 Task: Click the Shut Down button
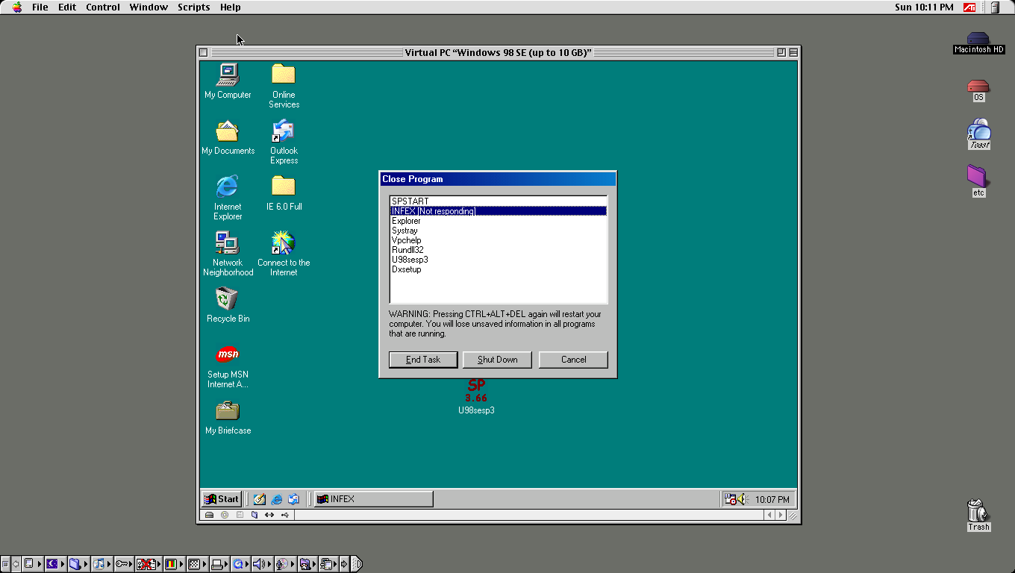pyautogui.click(x=498, y=360)
